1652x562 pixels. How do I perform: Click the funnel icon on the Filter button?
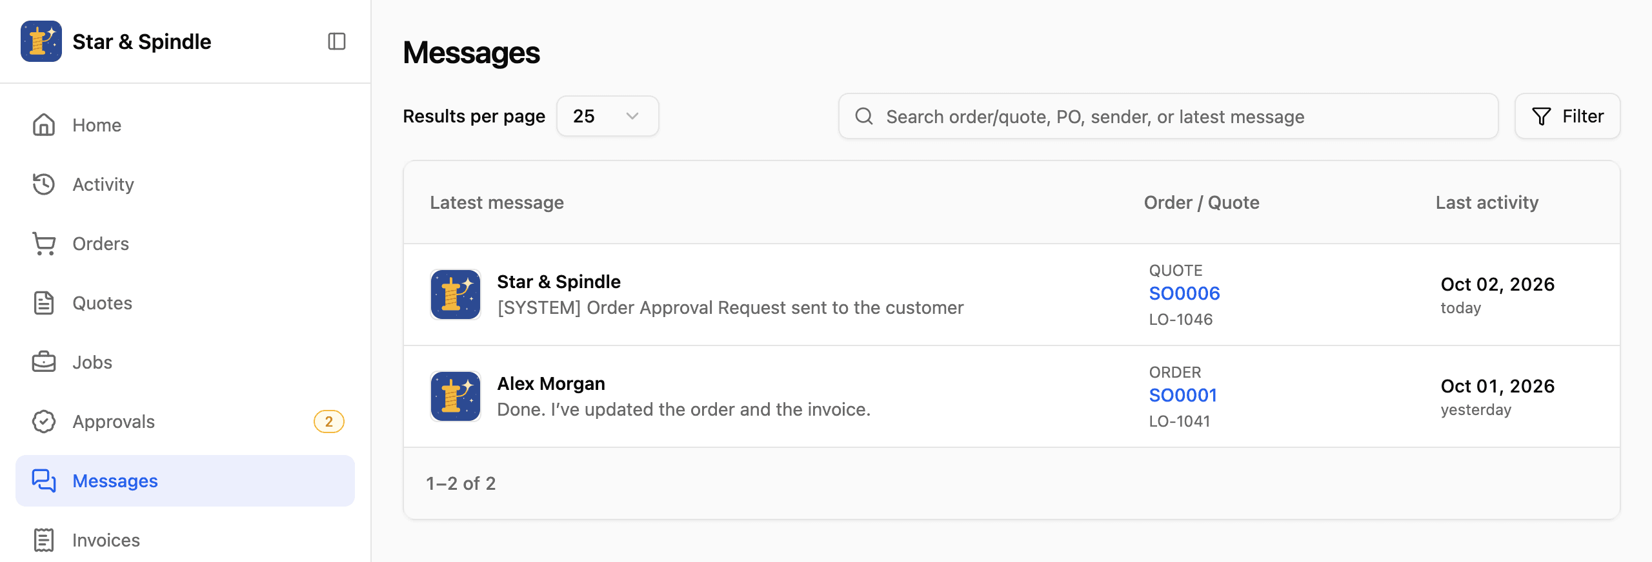coord(1542,116)
